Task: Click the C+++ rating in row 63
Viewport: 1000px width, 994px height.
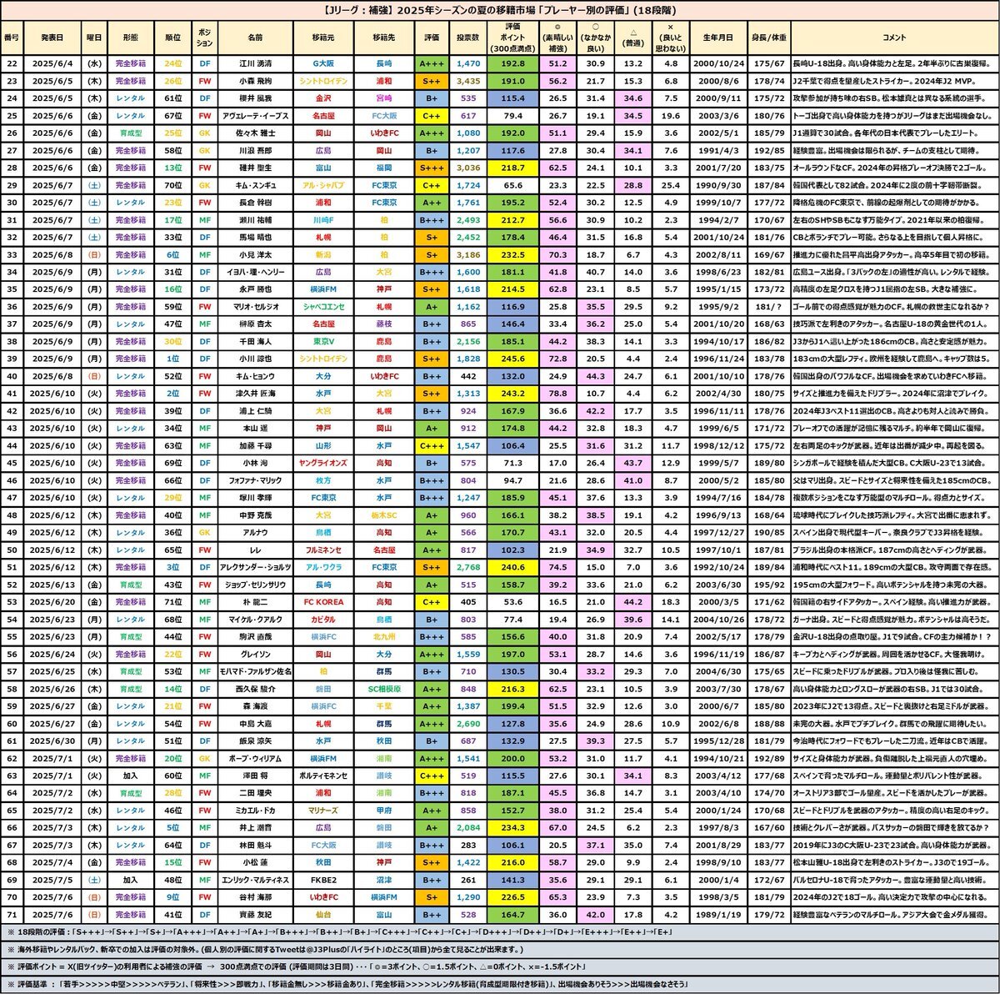Action: pos(432,776)
